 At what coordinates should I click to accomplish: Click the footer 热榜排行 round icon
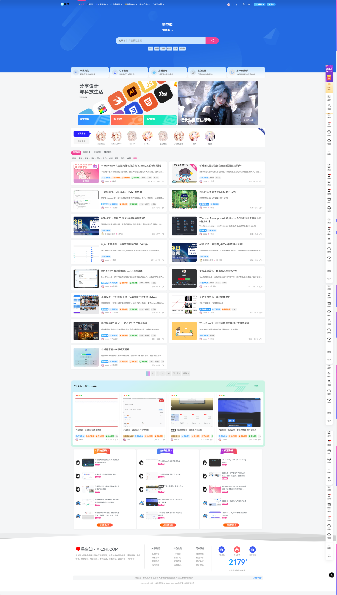tap(252, 550)
